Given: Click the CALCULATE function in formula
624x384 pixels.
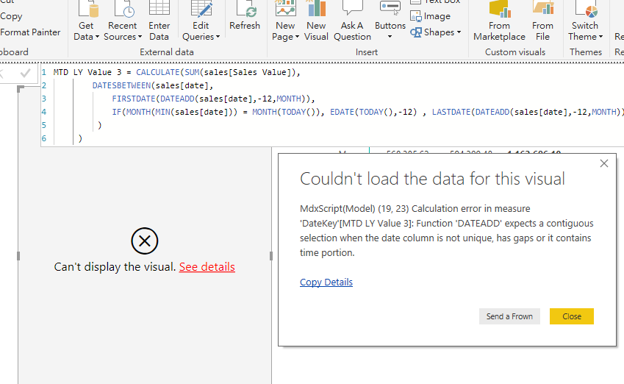Looking at the screenshot, I should click(158, 73).
